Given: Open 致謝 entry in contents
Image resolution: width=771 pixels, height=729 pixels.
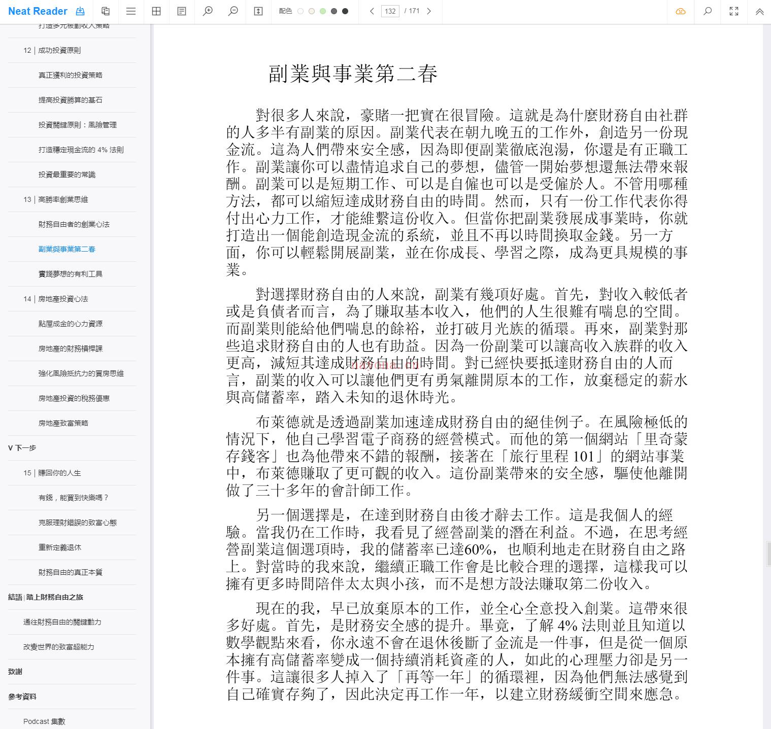Looking at the screenshot, I should tap(15, 672).
